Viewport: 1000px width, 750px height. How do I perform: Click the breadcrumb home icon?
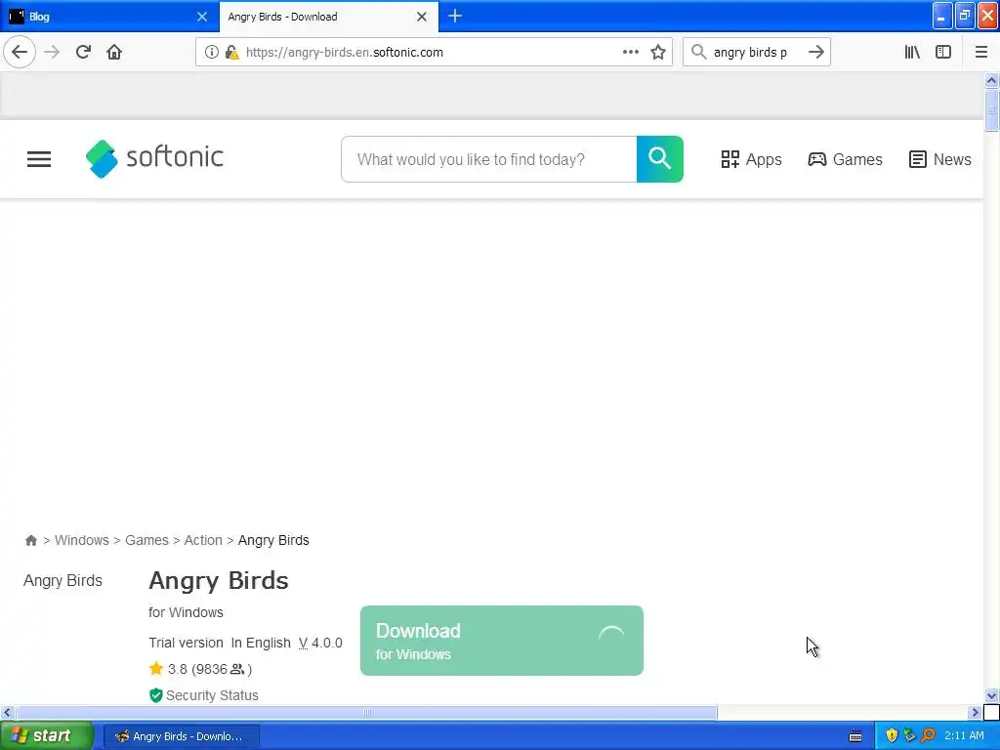[30, 541]
